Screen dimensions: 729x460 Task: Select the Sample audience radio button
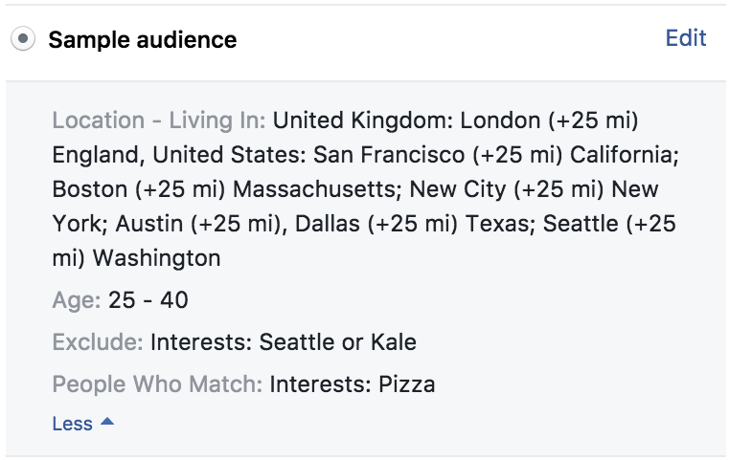[24, 40]
